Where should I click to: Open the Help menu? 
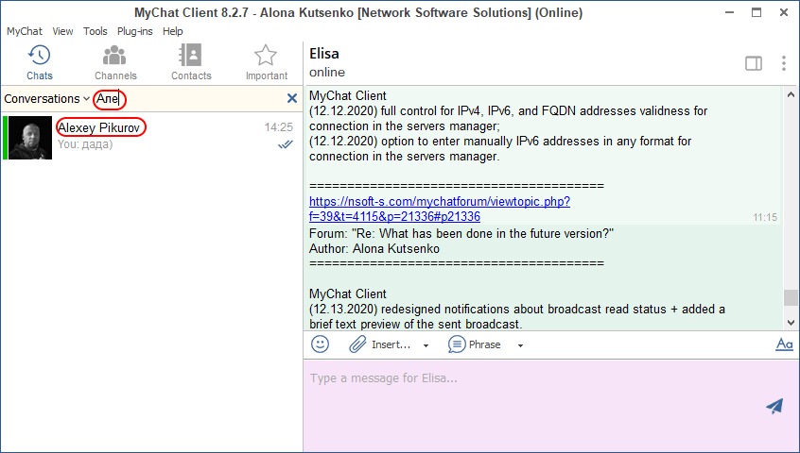click(x=172, y=31)
